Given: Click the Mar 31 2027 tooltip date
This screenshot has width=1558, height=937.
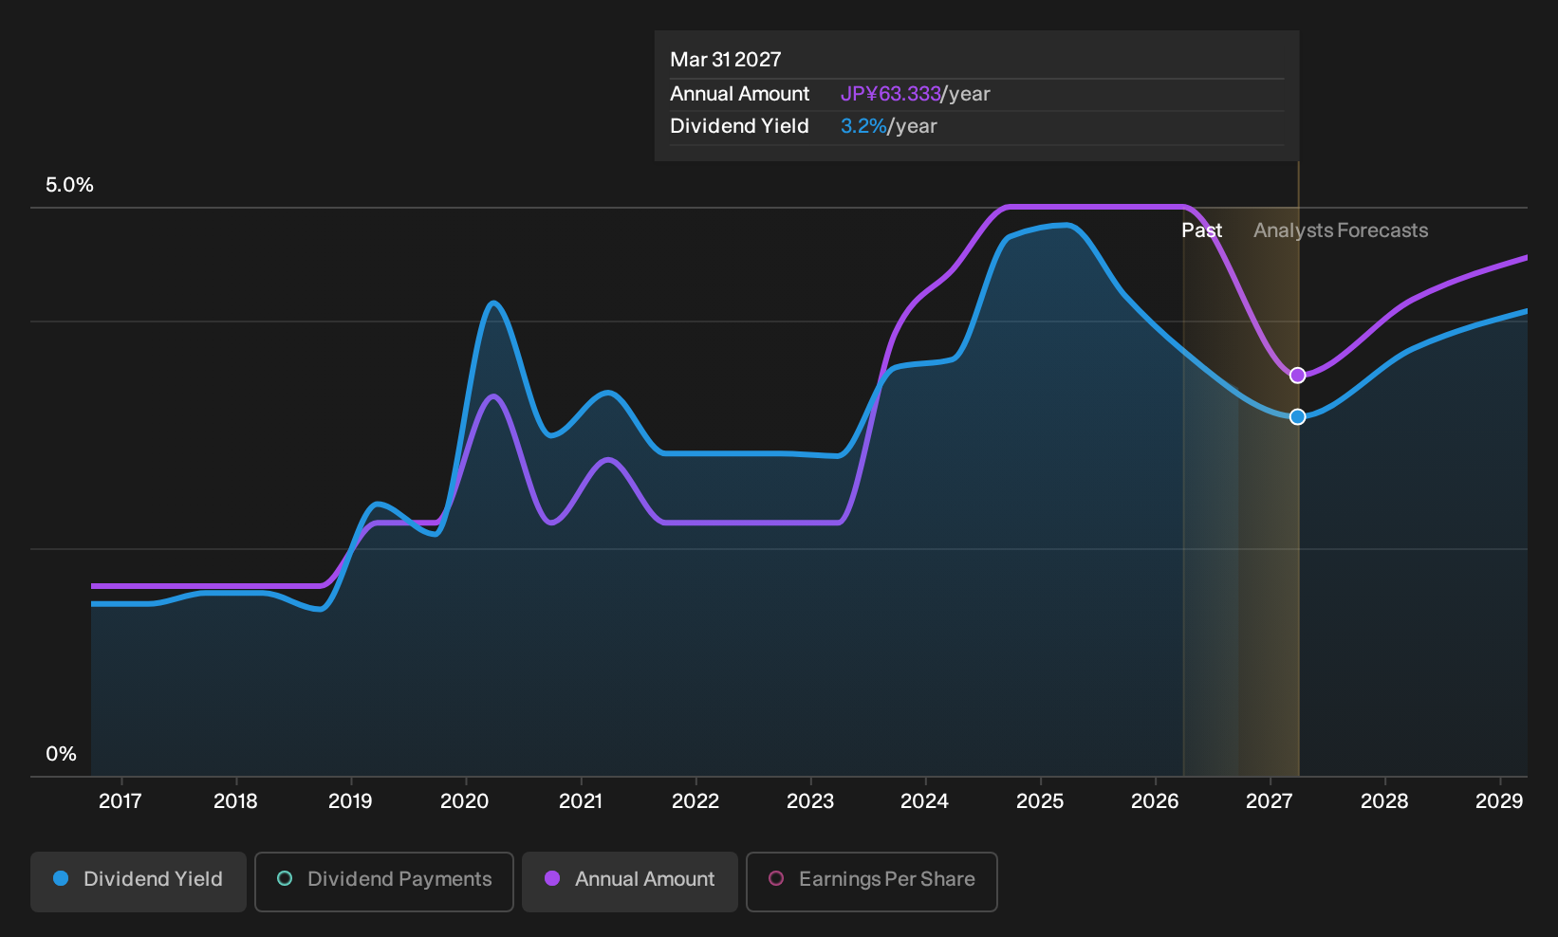Looking at the screenshot, I should point(726,60).
